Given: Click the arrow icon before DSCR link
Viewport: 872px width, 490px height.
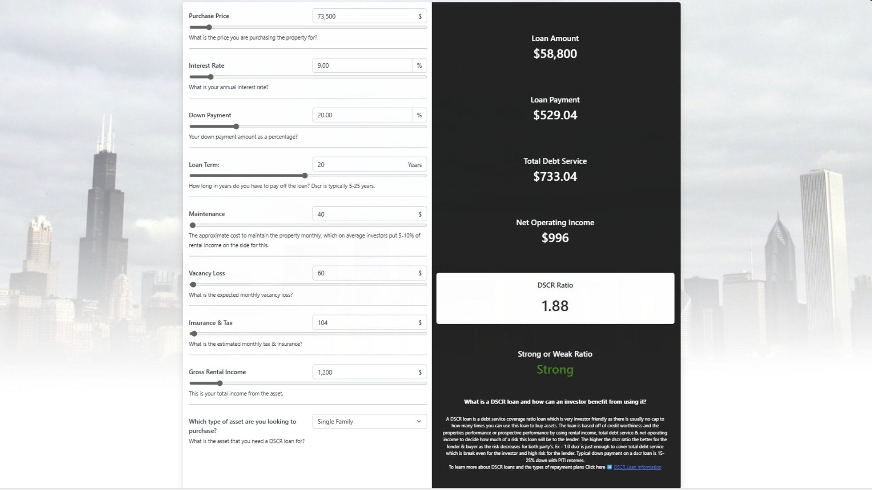Looking at the screenshot, I should (609, 467).
